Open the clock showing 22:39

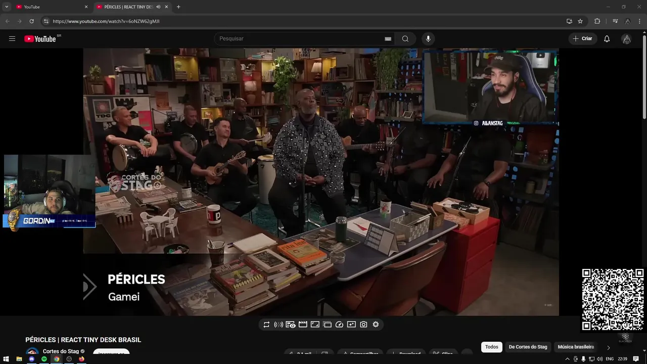[623, 359]
